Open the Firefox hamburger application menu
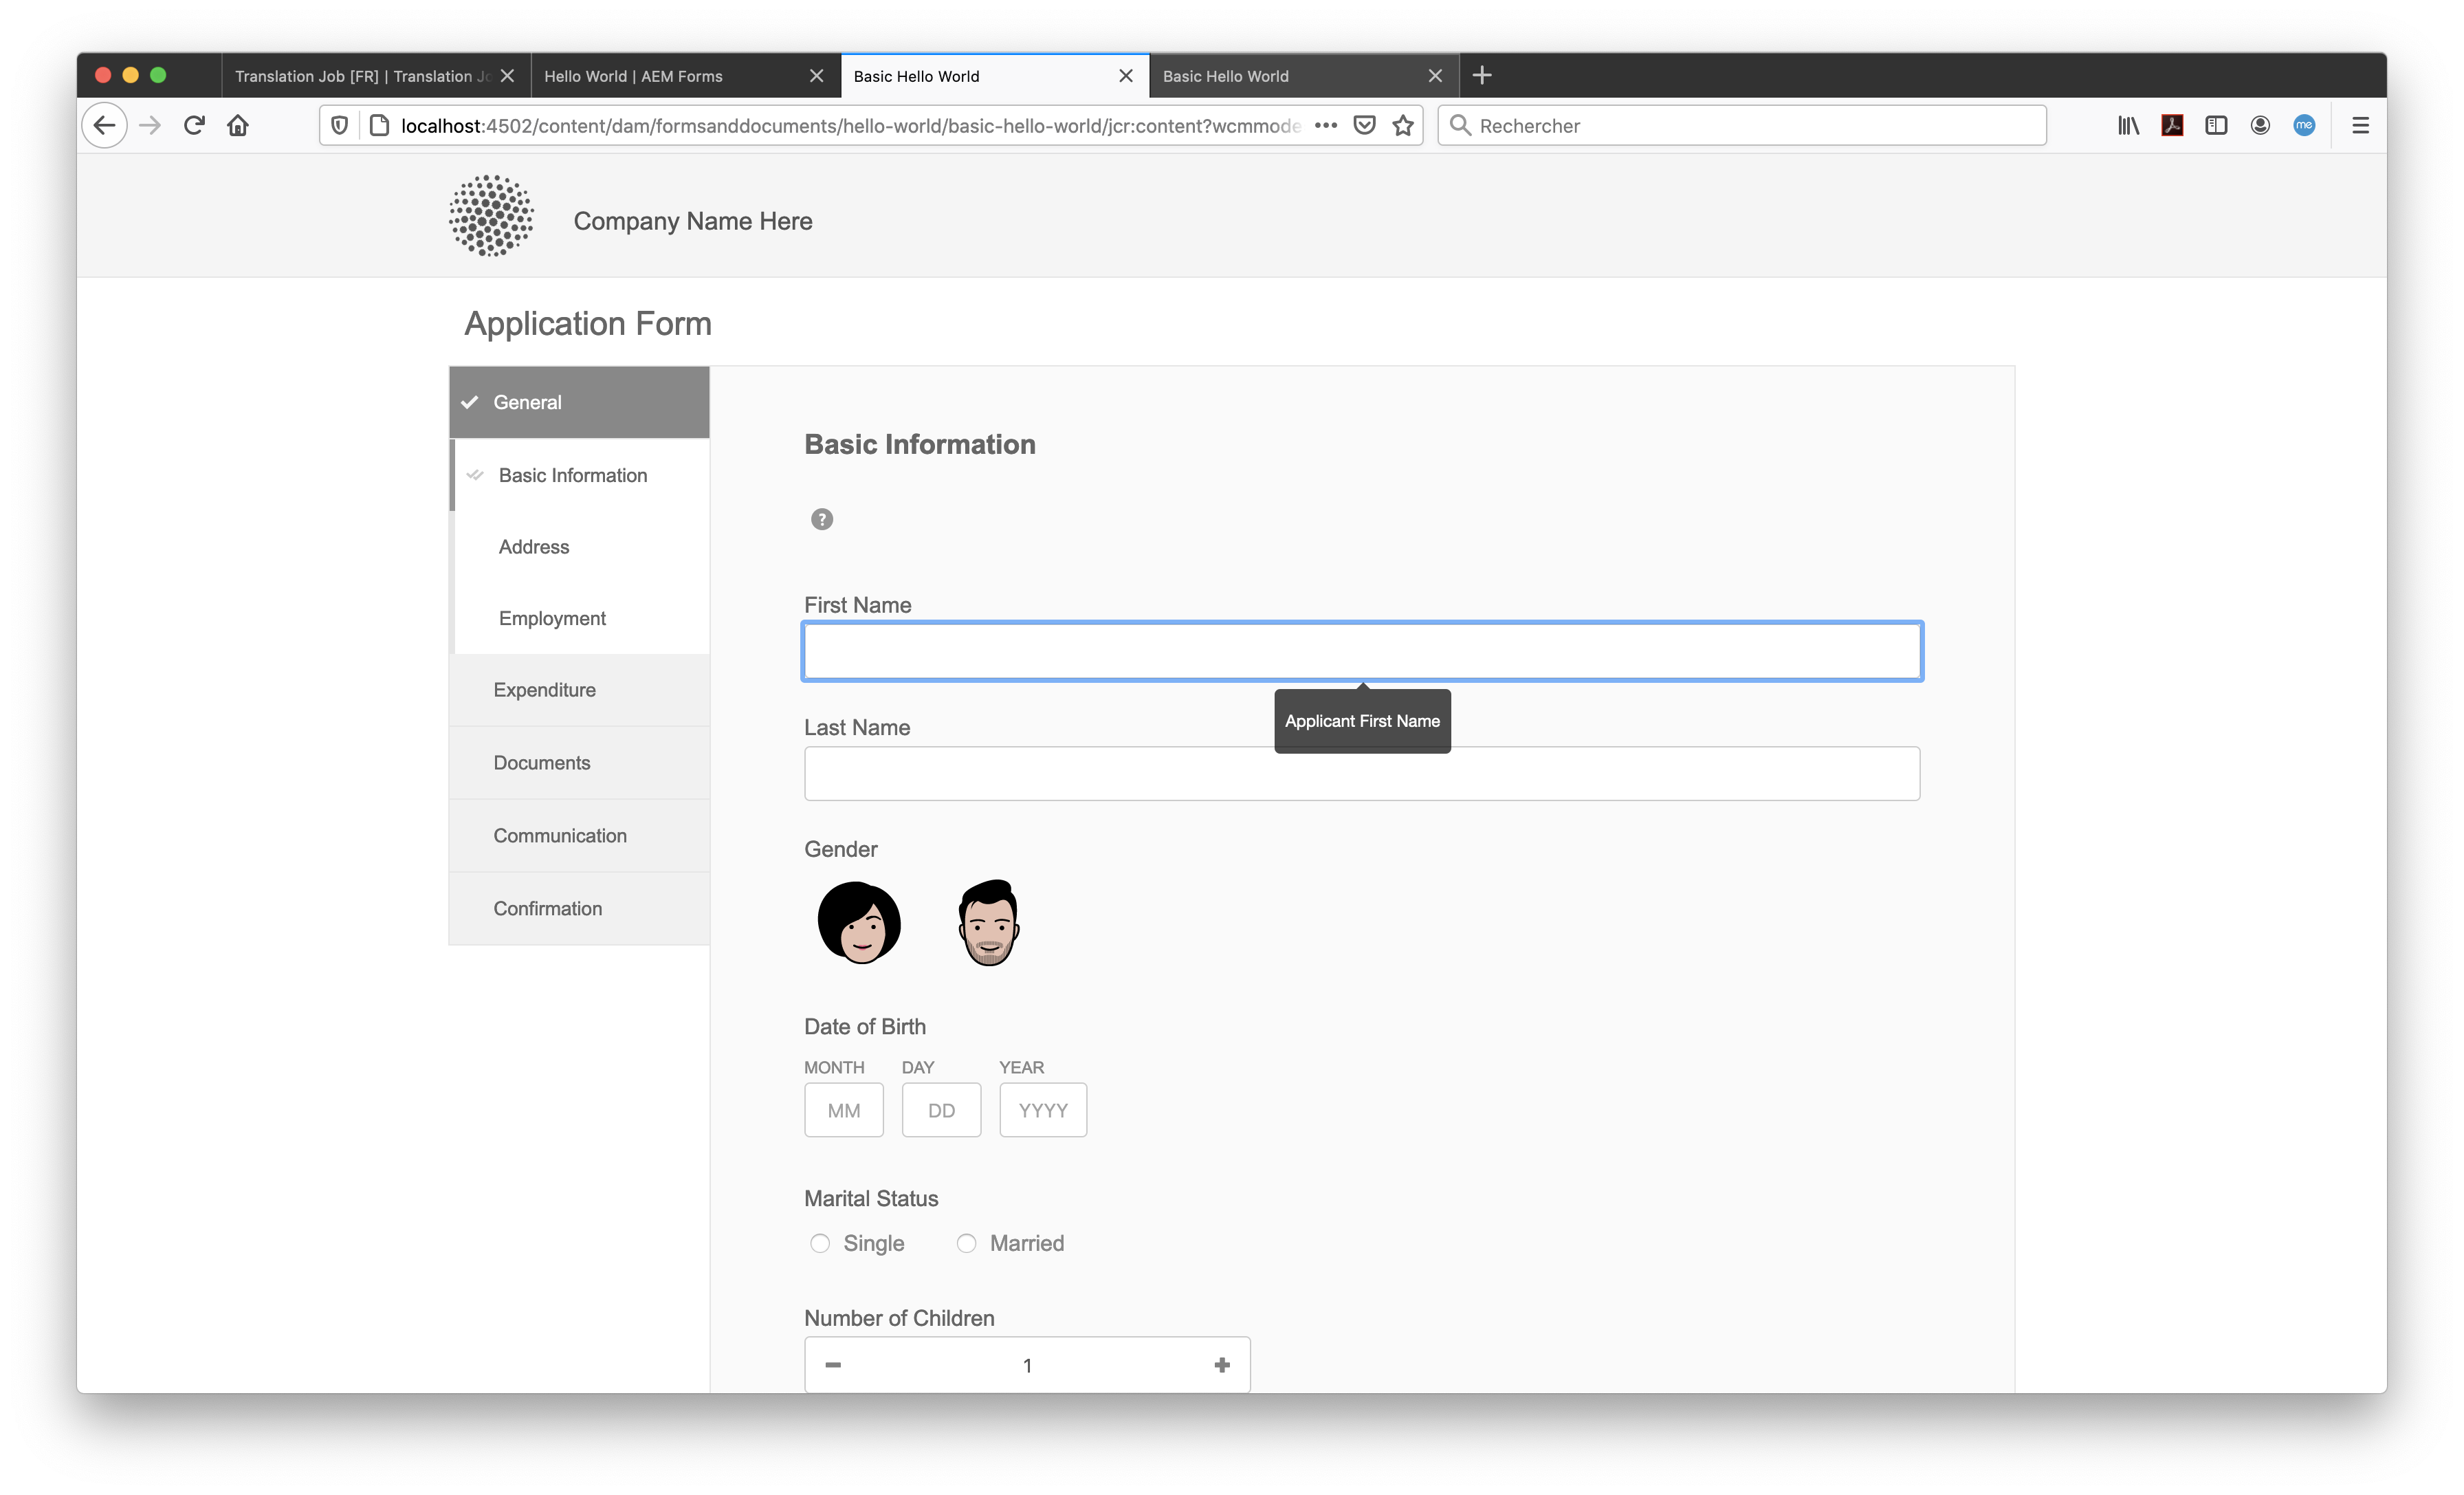The image size is (2464, 1495). click(2360, 125)
